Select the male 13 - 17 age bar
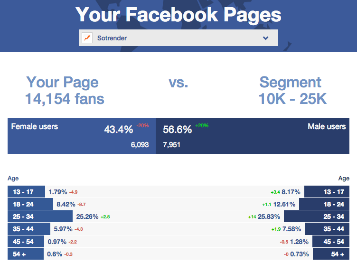The image size is (357, 263). click(330, 192)
